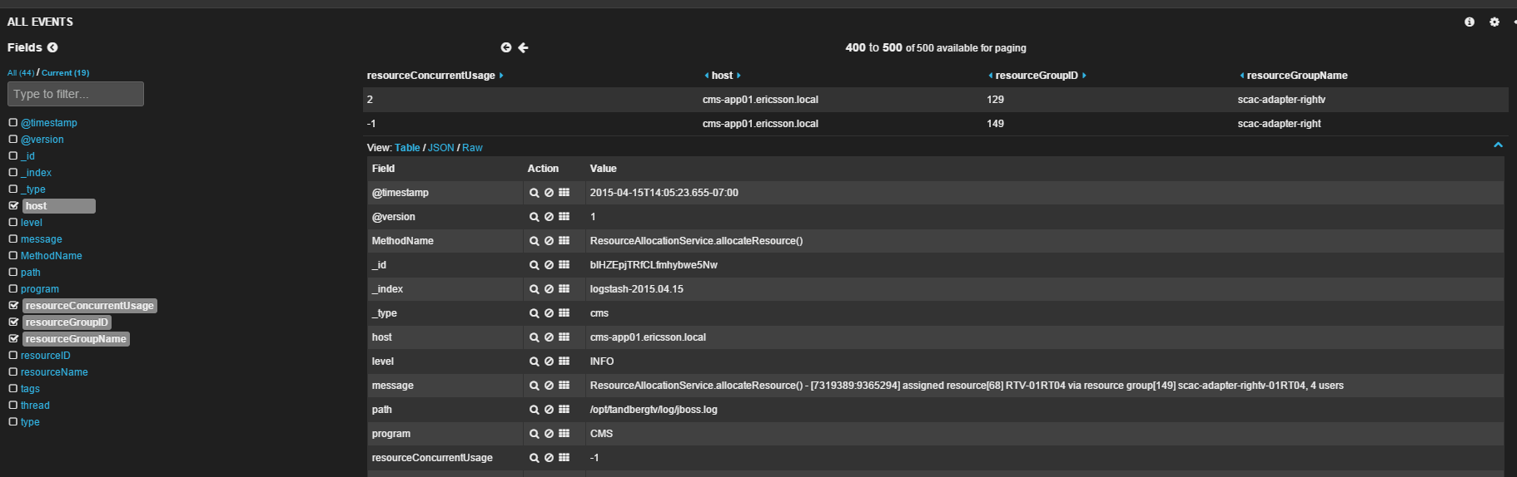This screenshot has width=1517, height=477.
Task: Move resourceGroupID column right using arrow
Action: [1084, 76]
